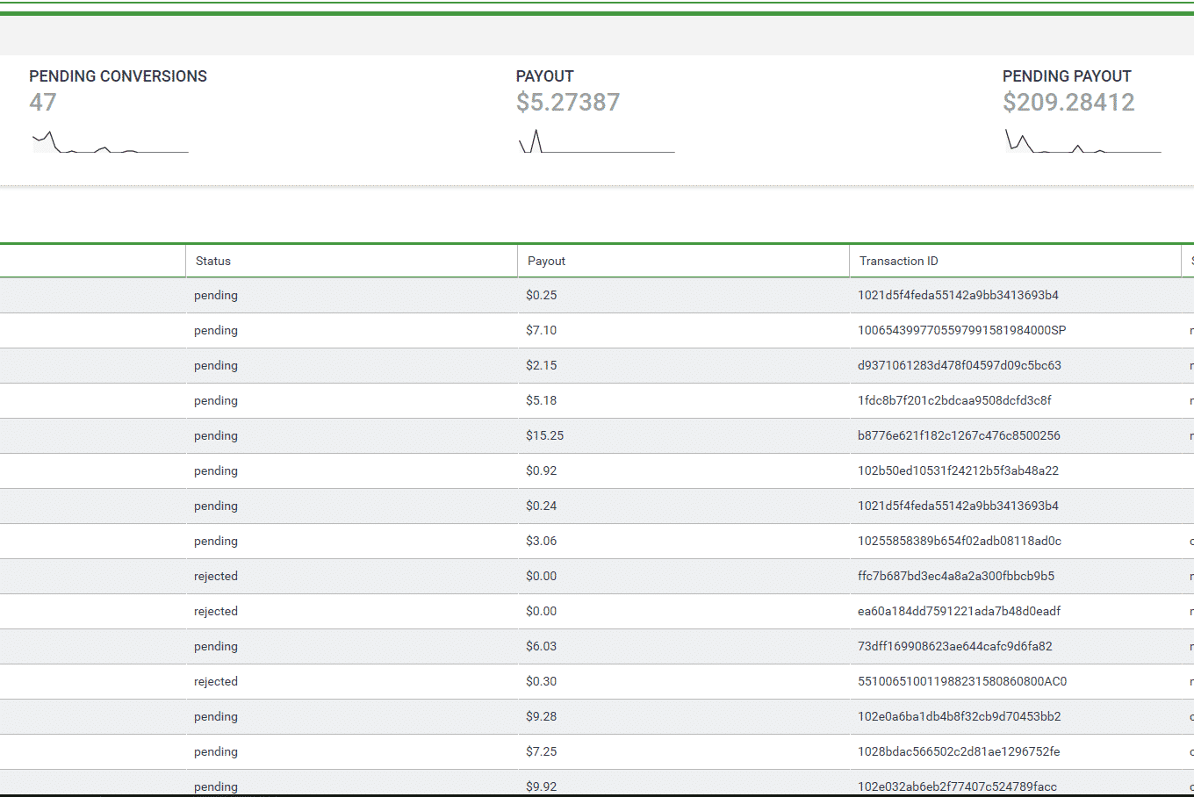Click the $2.15 payout cell
Viewport: 1194px width, 797px height.
[x=542, y=365]
